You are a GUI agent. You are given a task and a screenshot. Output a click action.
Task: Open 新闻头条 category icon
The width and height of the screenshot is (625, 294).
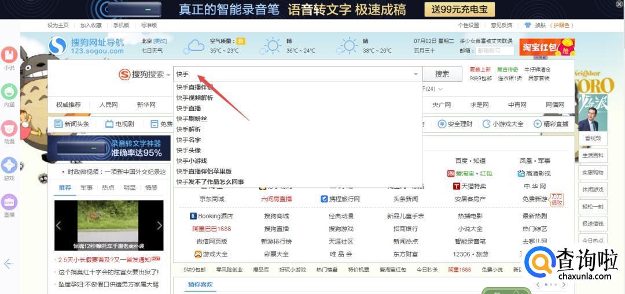58,124
